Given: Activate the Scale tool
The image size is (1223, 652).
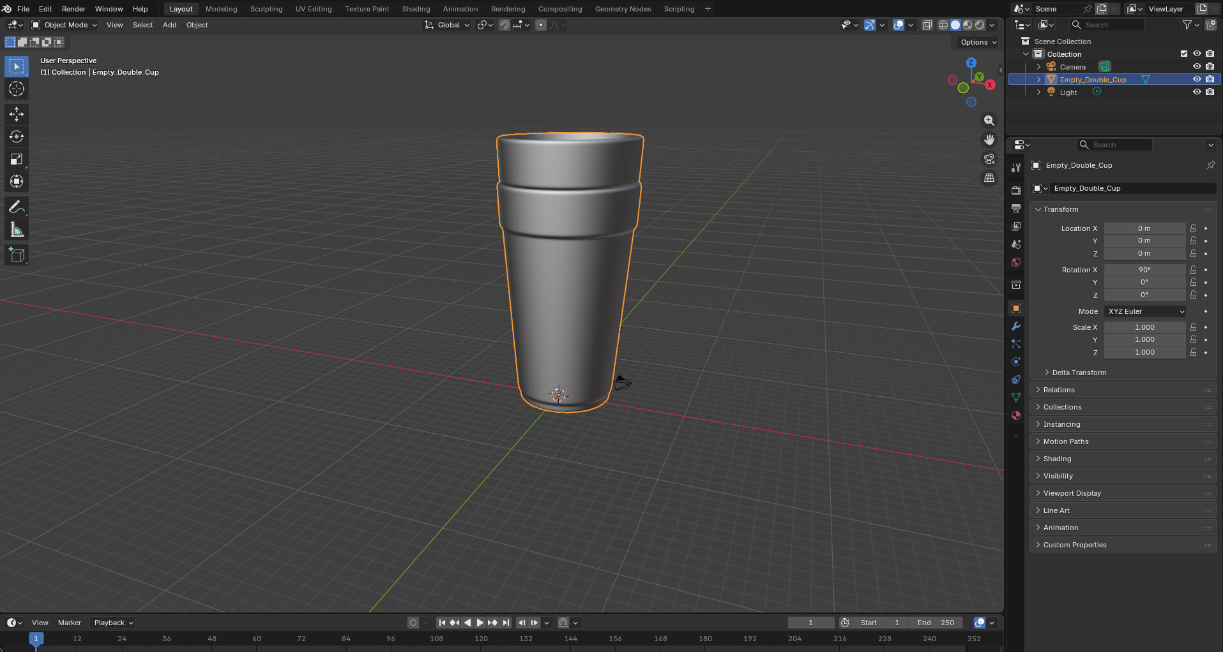Looking at the screenshot, I should (x=17, y=159).
